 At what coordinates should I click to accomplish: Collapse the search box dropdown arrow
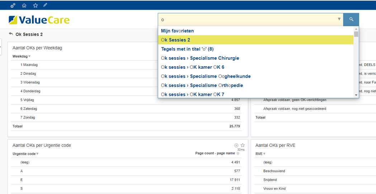click(x=339, y=19)
